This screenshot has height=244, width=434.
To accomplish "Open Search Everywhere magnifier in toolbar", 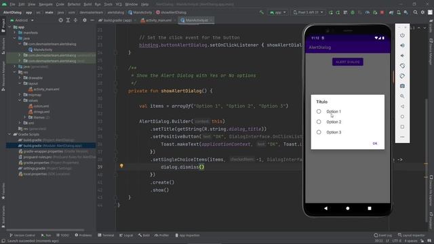I will 415,12.
